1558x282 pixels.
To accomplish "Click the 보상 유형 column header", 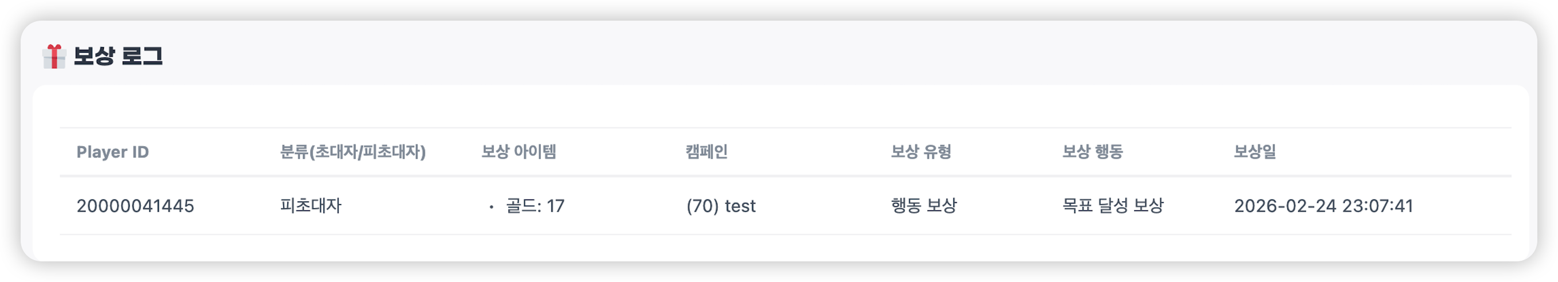I will (x=921, y=151).
